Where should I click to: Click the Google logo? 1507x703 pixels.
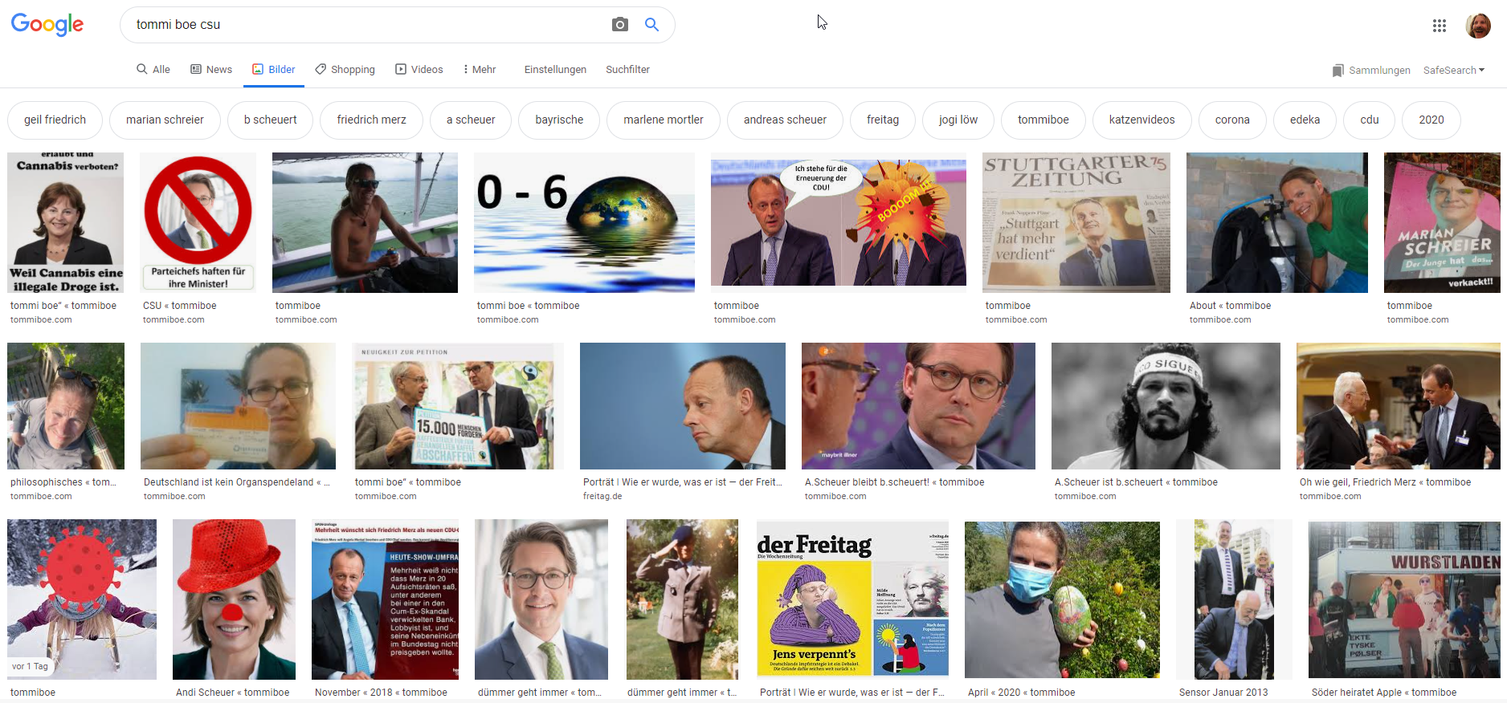pyautogui.click(x=47, y=25)
